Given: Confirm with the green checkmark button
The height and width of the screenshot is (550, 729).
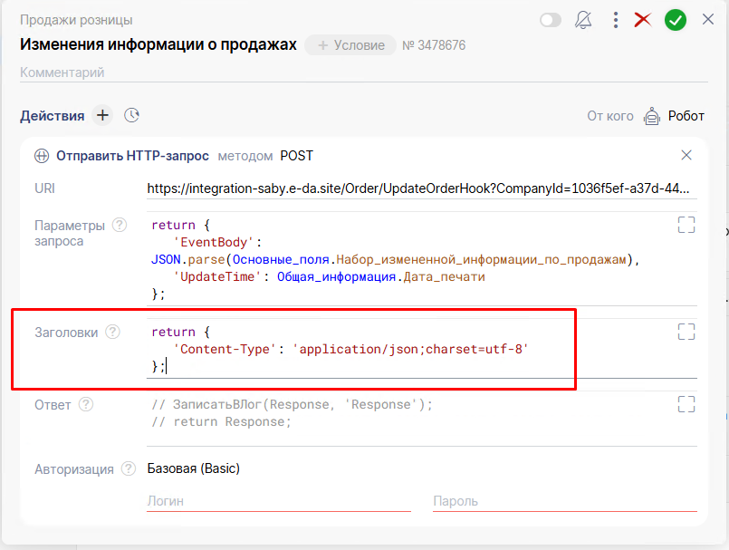Looking at the screenshot, I should click(x=676, y=20).
